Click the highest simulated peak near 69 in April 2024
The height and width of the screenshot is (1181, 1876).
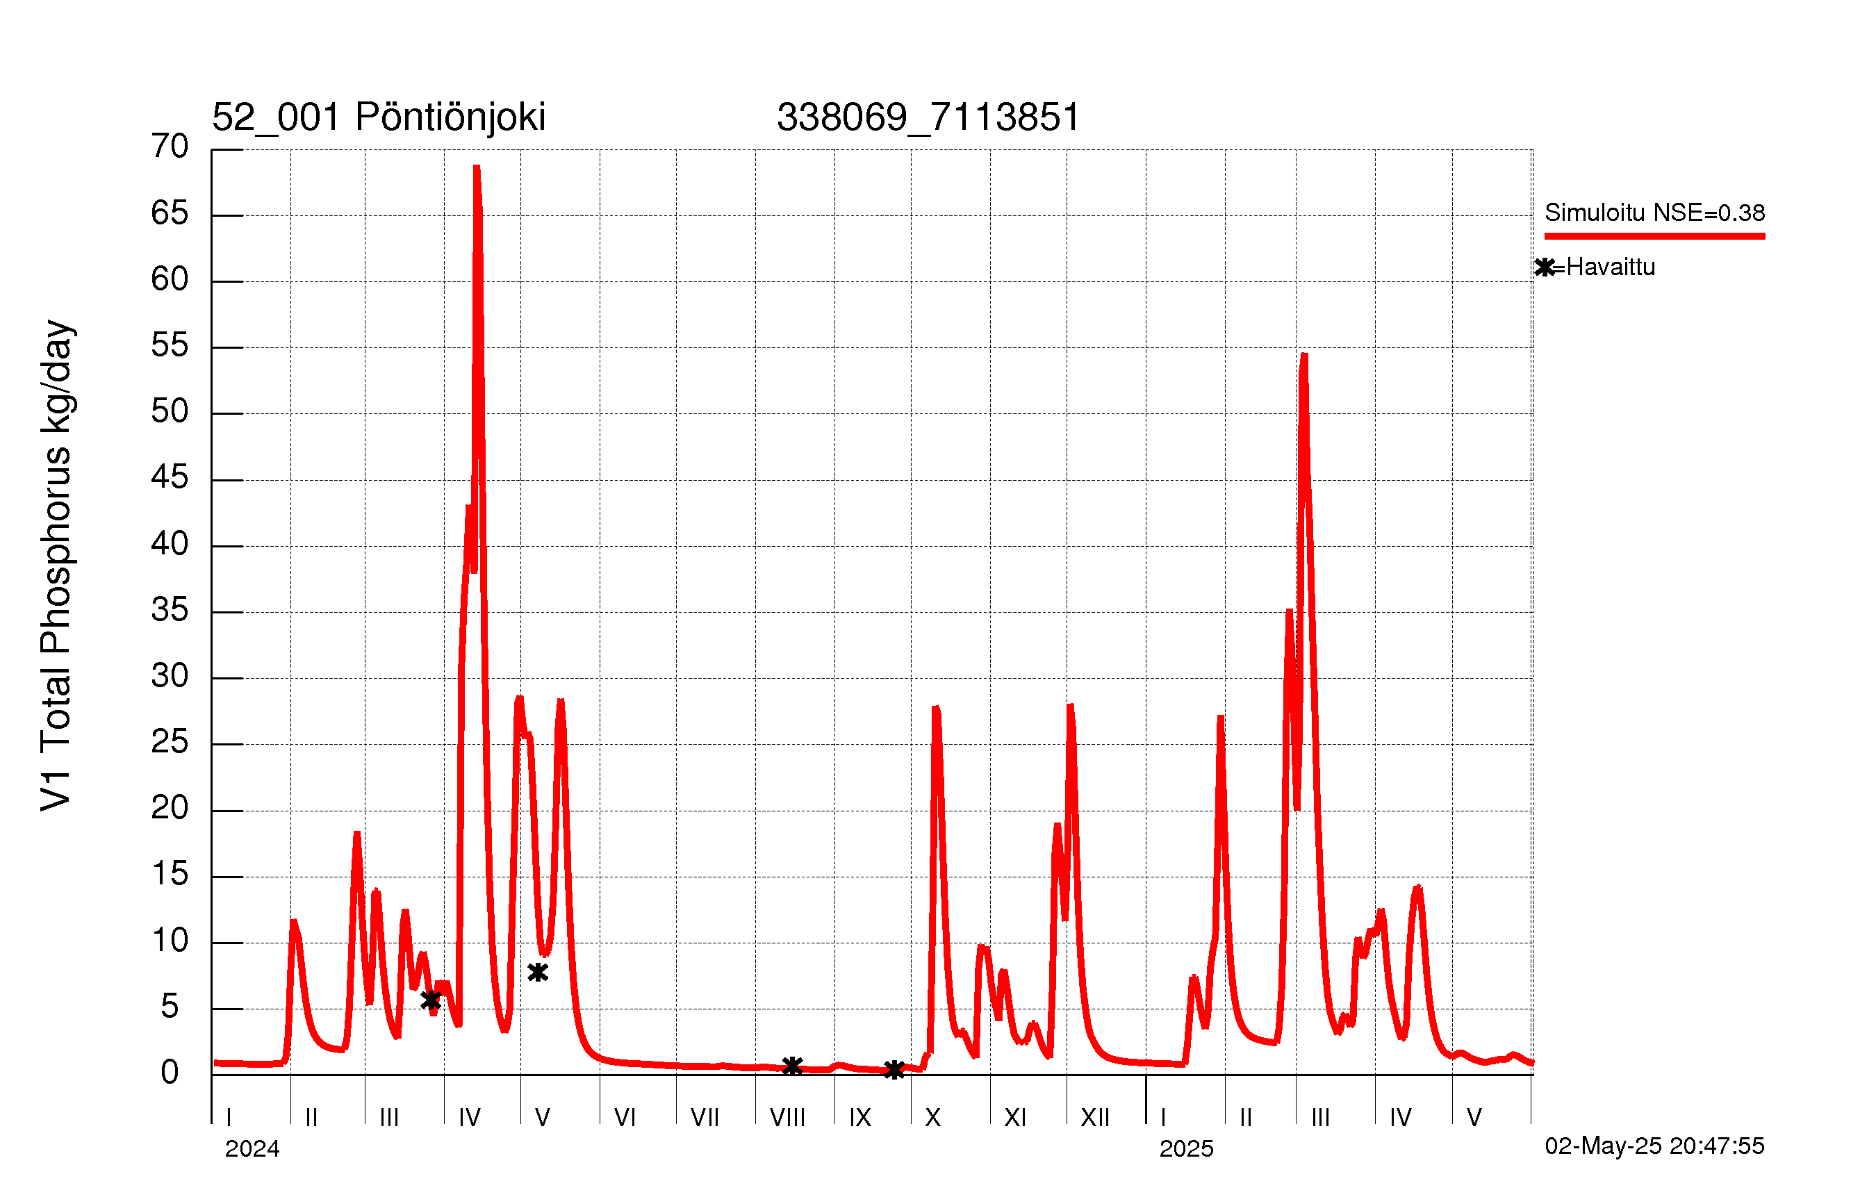tap(477, 168)
